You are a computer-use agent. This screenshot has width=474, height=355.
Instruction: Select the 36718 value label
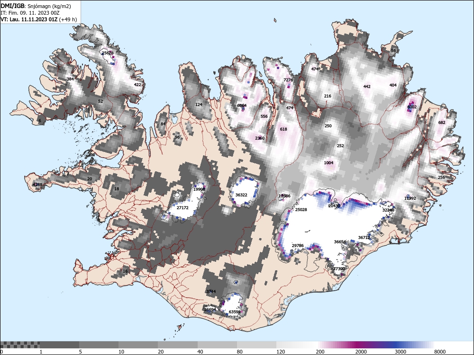(x=364, y=238)
